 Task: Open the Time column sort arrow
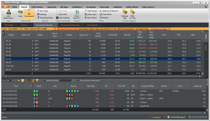click(x=31, y=86)
